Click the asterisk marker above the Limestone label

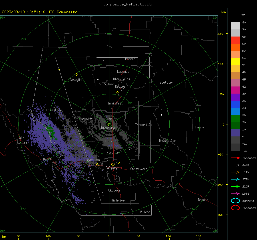(x=54, y=108)
